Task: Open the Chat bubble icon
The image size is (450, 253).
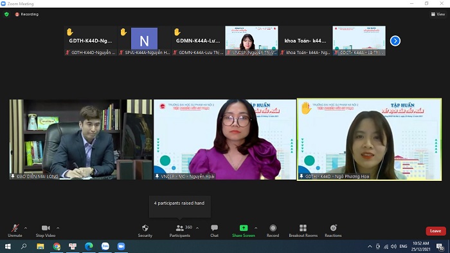Action: pyautogui.click(x=214, y=228)
